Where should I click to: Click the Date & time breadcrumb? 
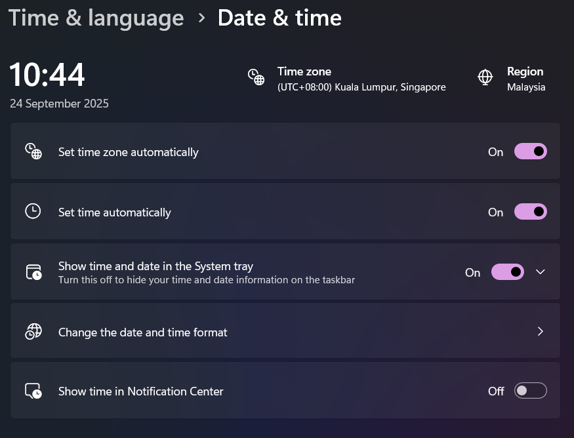coord(279,18)
